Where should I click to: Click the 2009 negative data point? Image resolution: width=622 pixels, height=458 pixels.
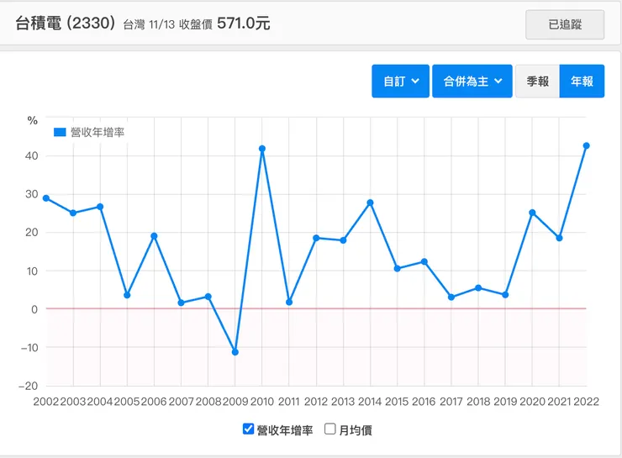235,352
